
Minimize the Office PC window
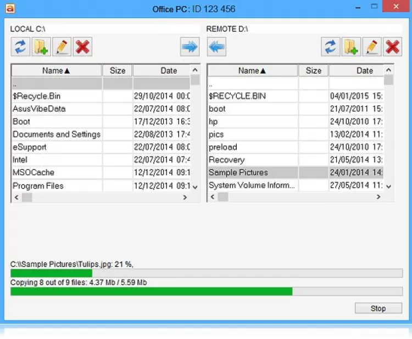[358, 7]
